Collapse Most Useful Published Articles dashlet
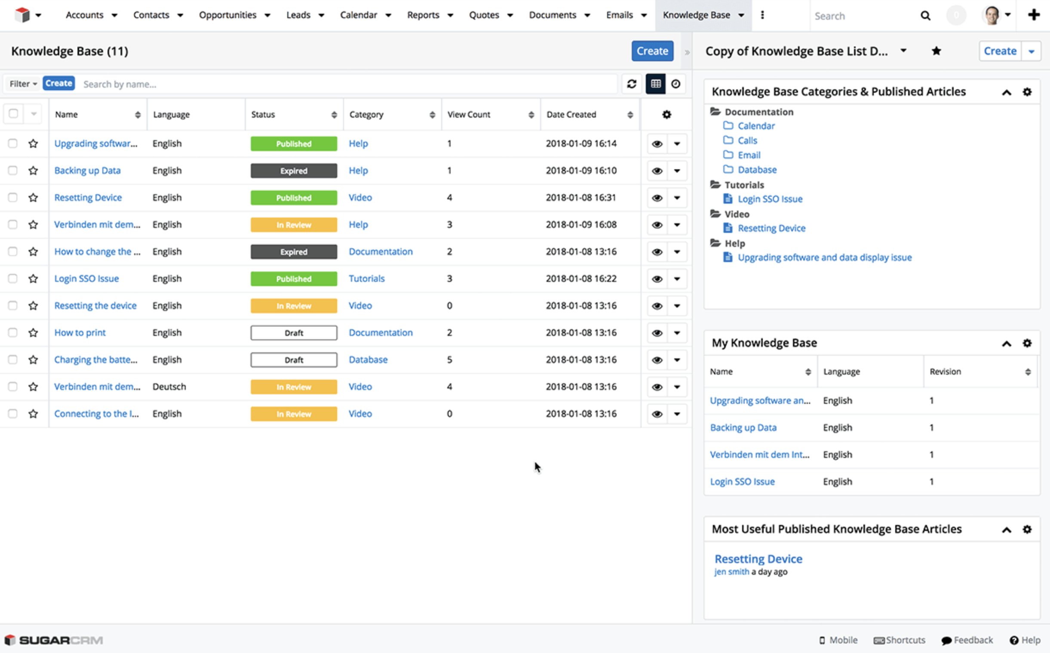The image size is (1050, 653). [x=1006, y=529]
